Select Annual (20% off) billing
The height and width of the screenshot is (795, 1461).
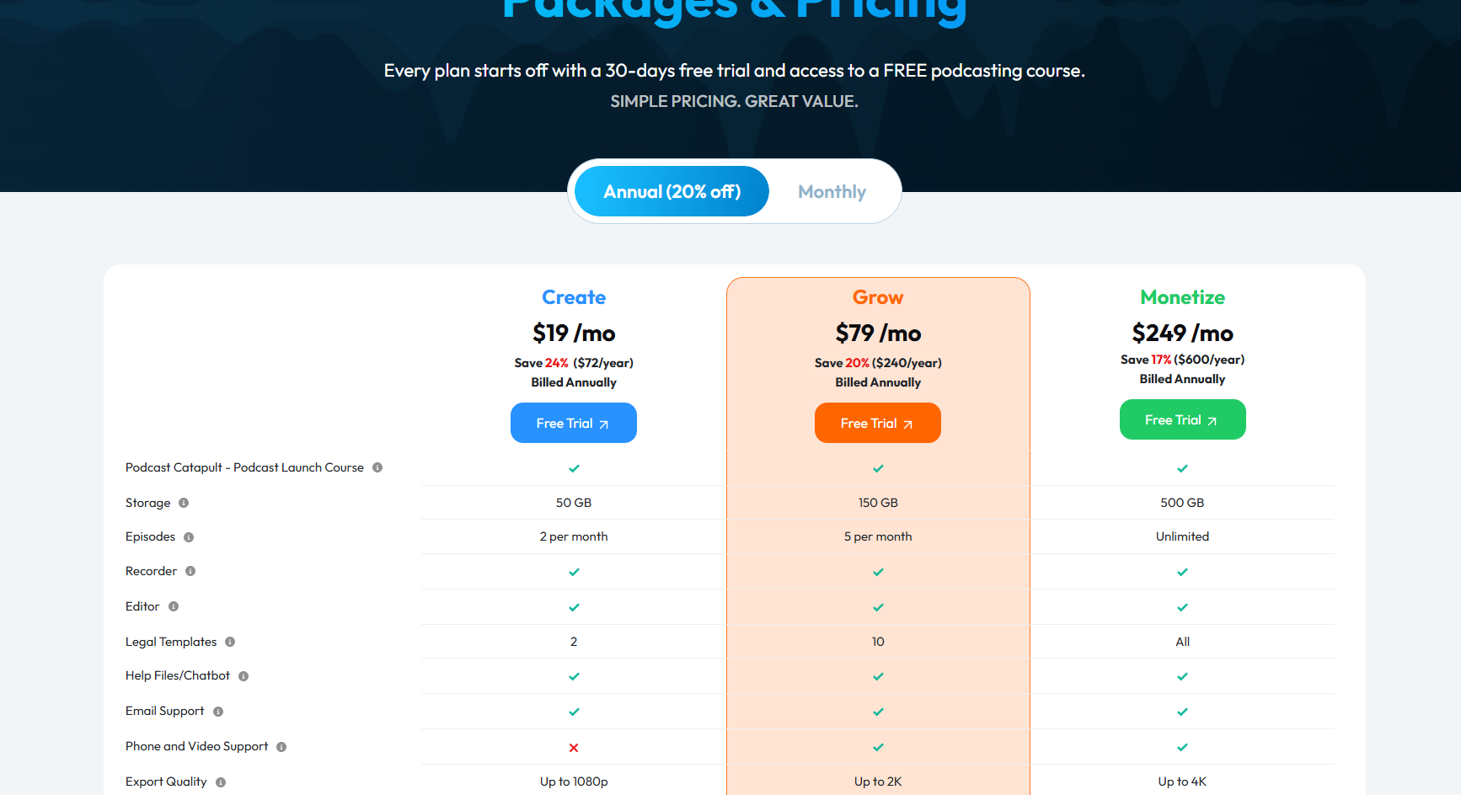672,192
